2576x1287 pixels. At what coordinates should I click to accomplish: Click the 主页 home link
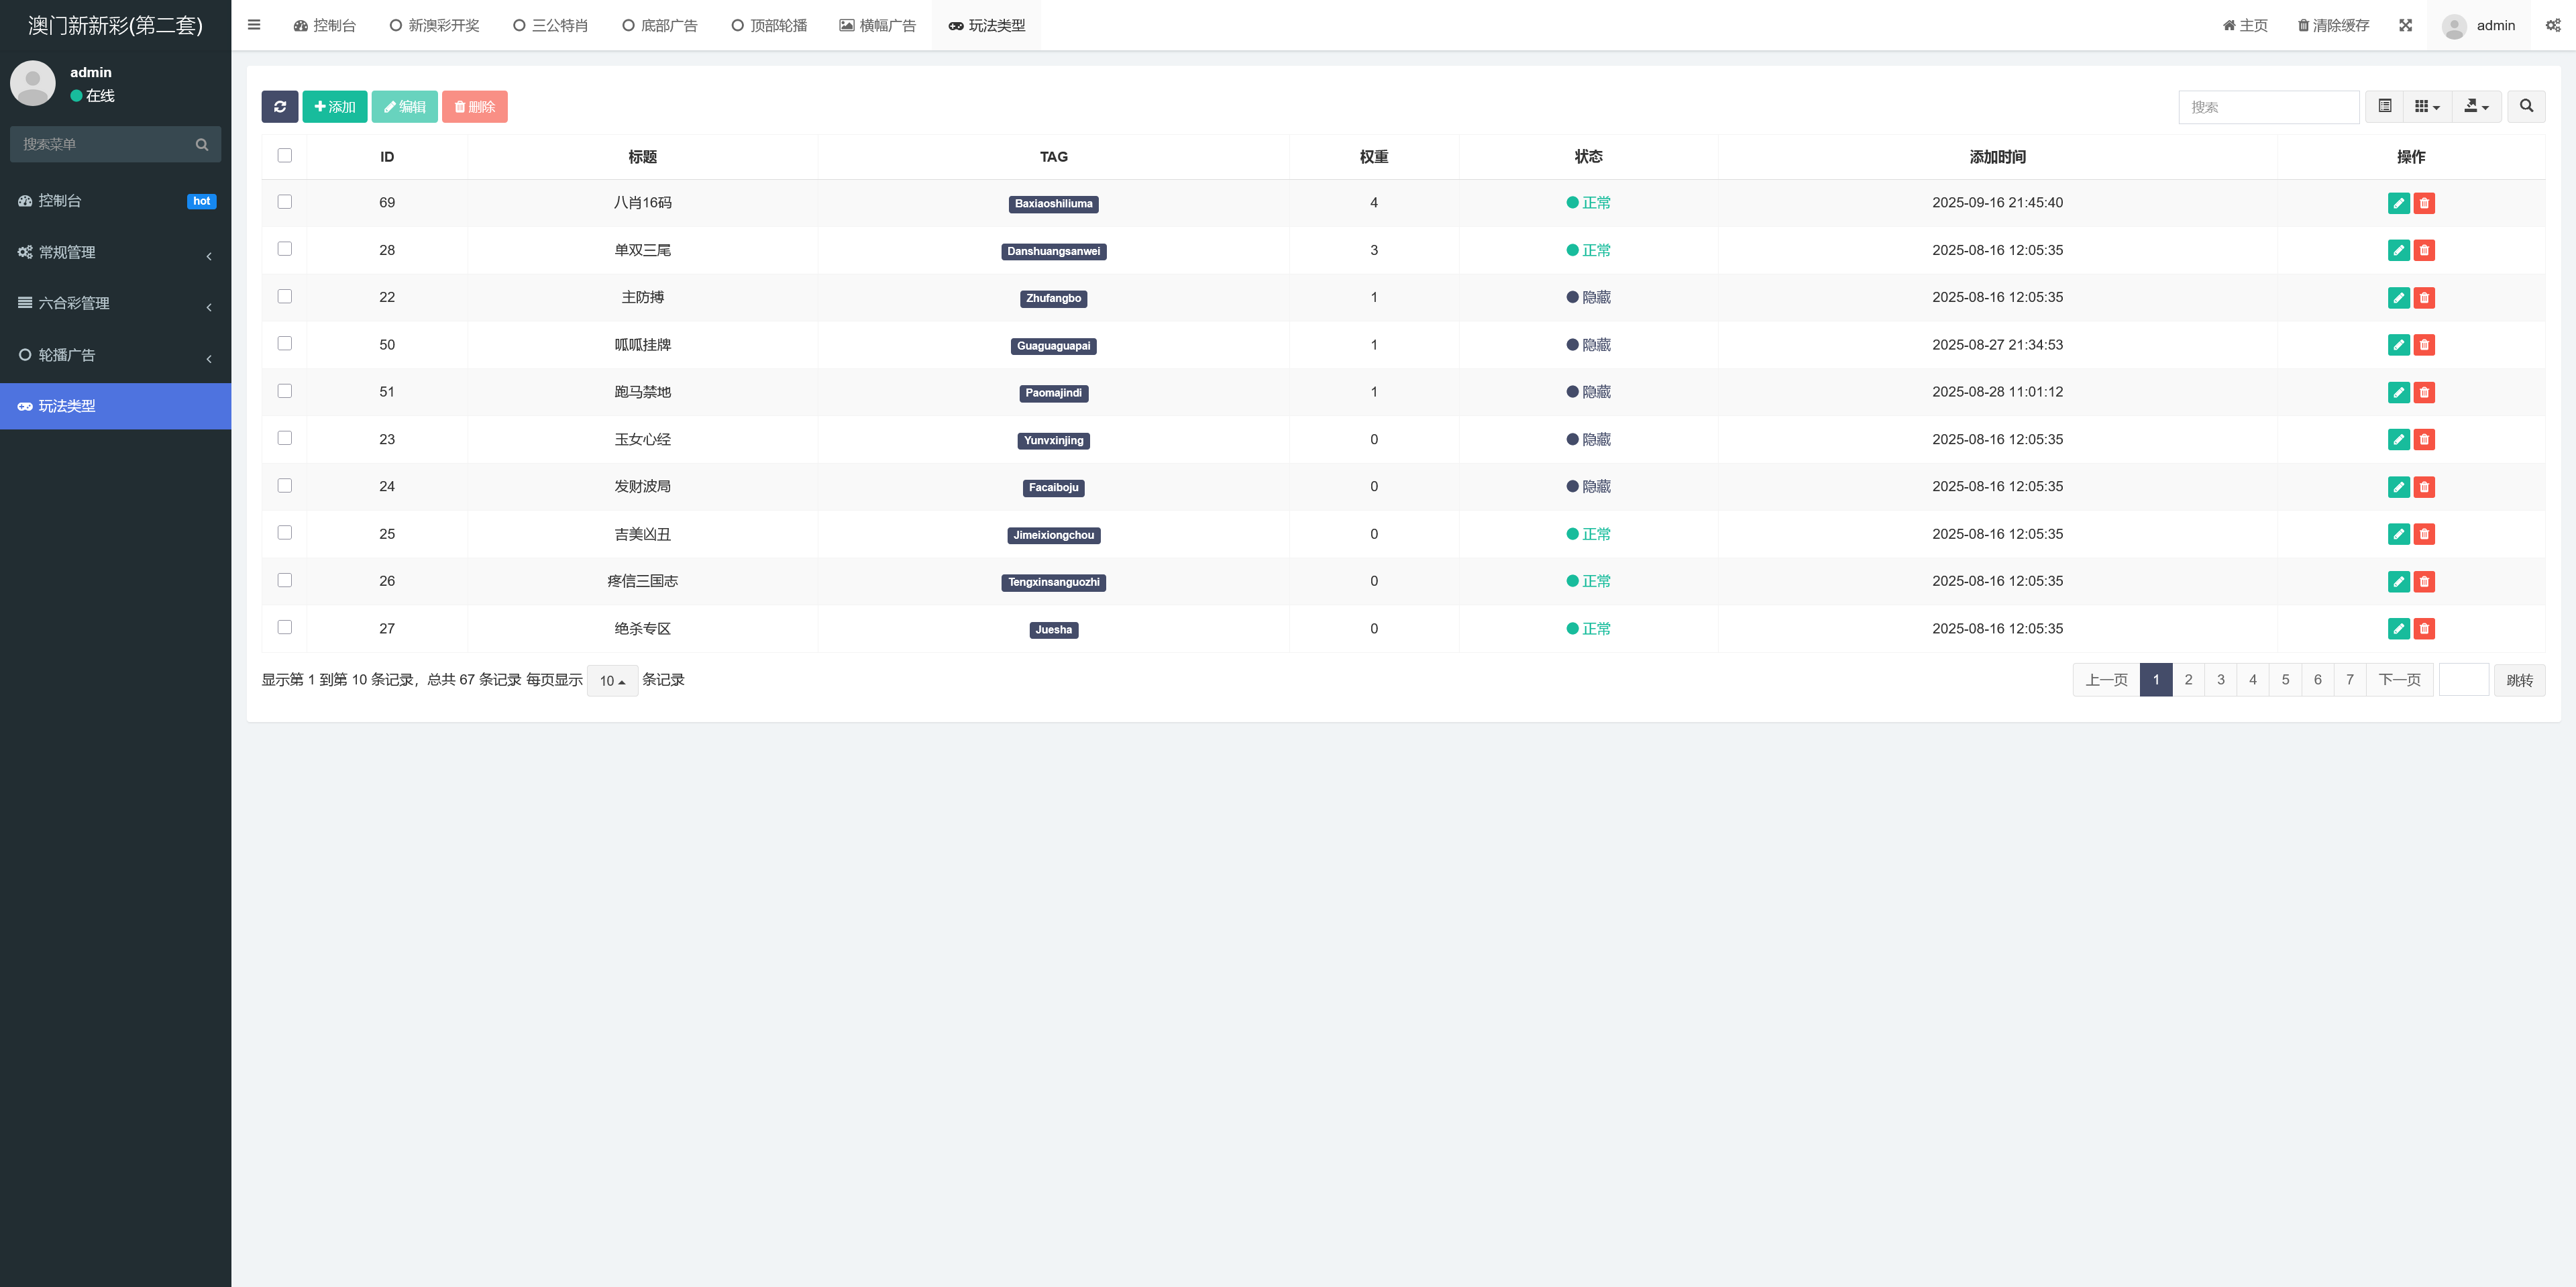[x=2245, y=25]
